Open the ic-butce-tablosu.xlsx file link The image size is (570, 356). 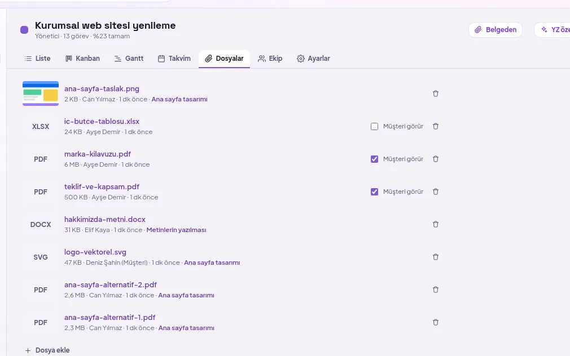click(102, 121)
